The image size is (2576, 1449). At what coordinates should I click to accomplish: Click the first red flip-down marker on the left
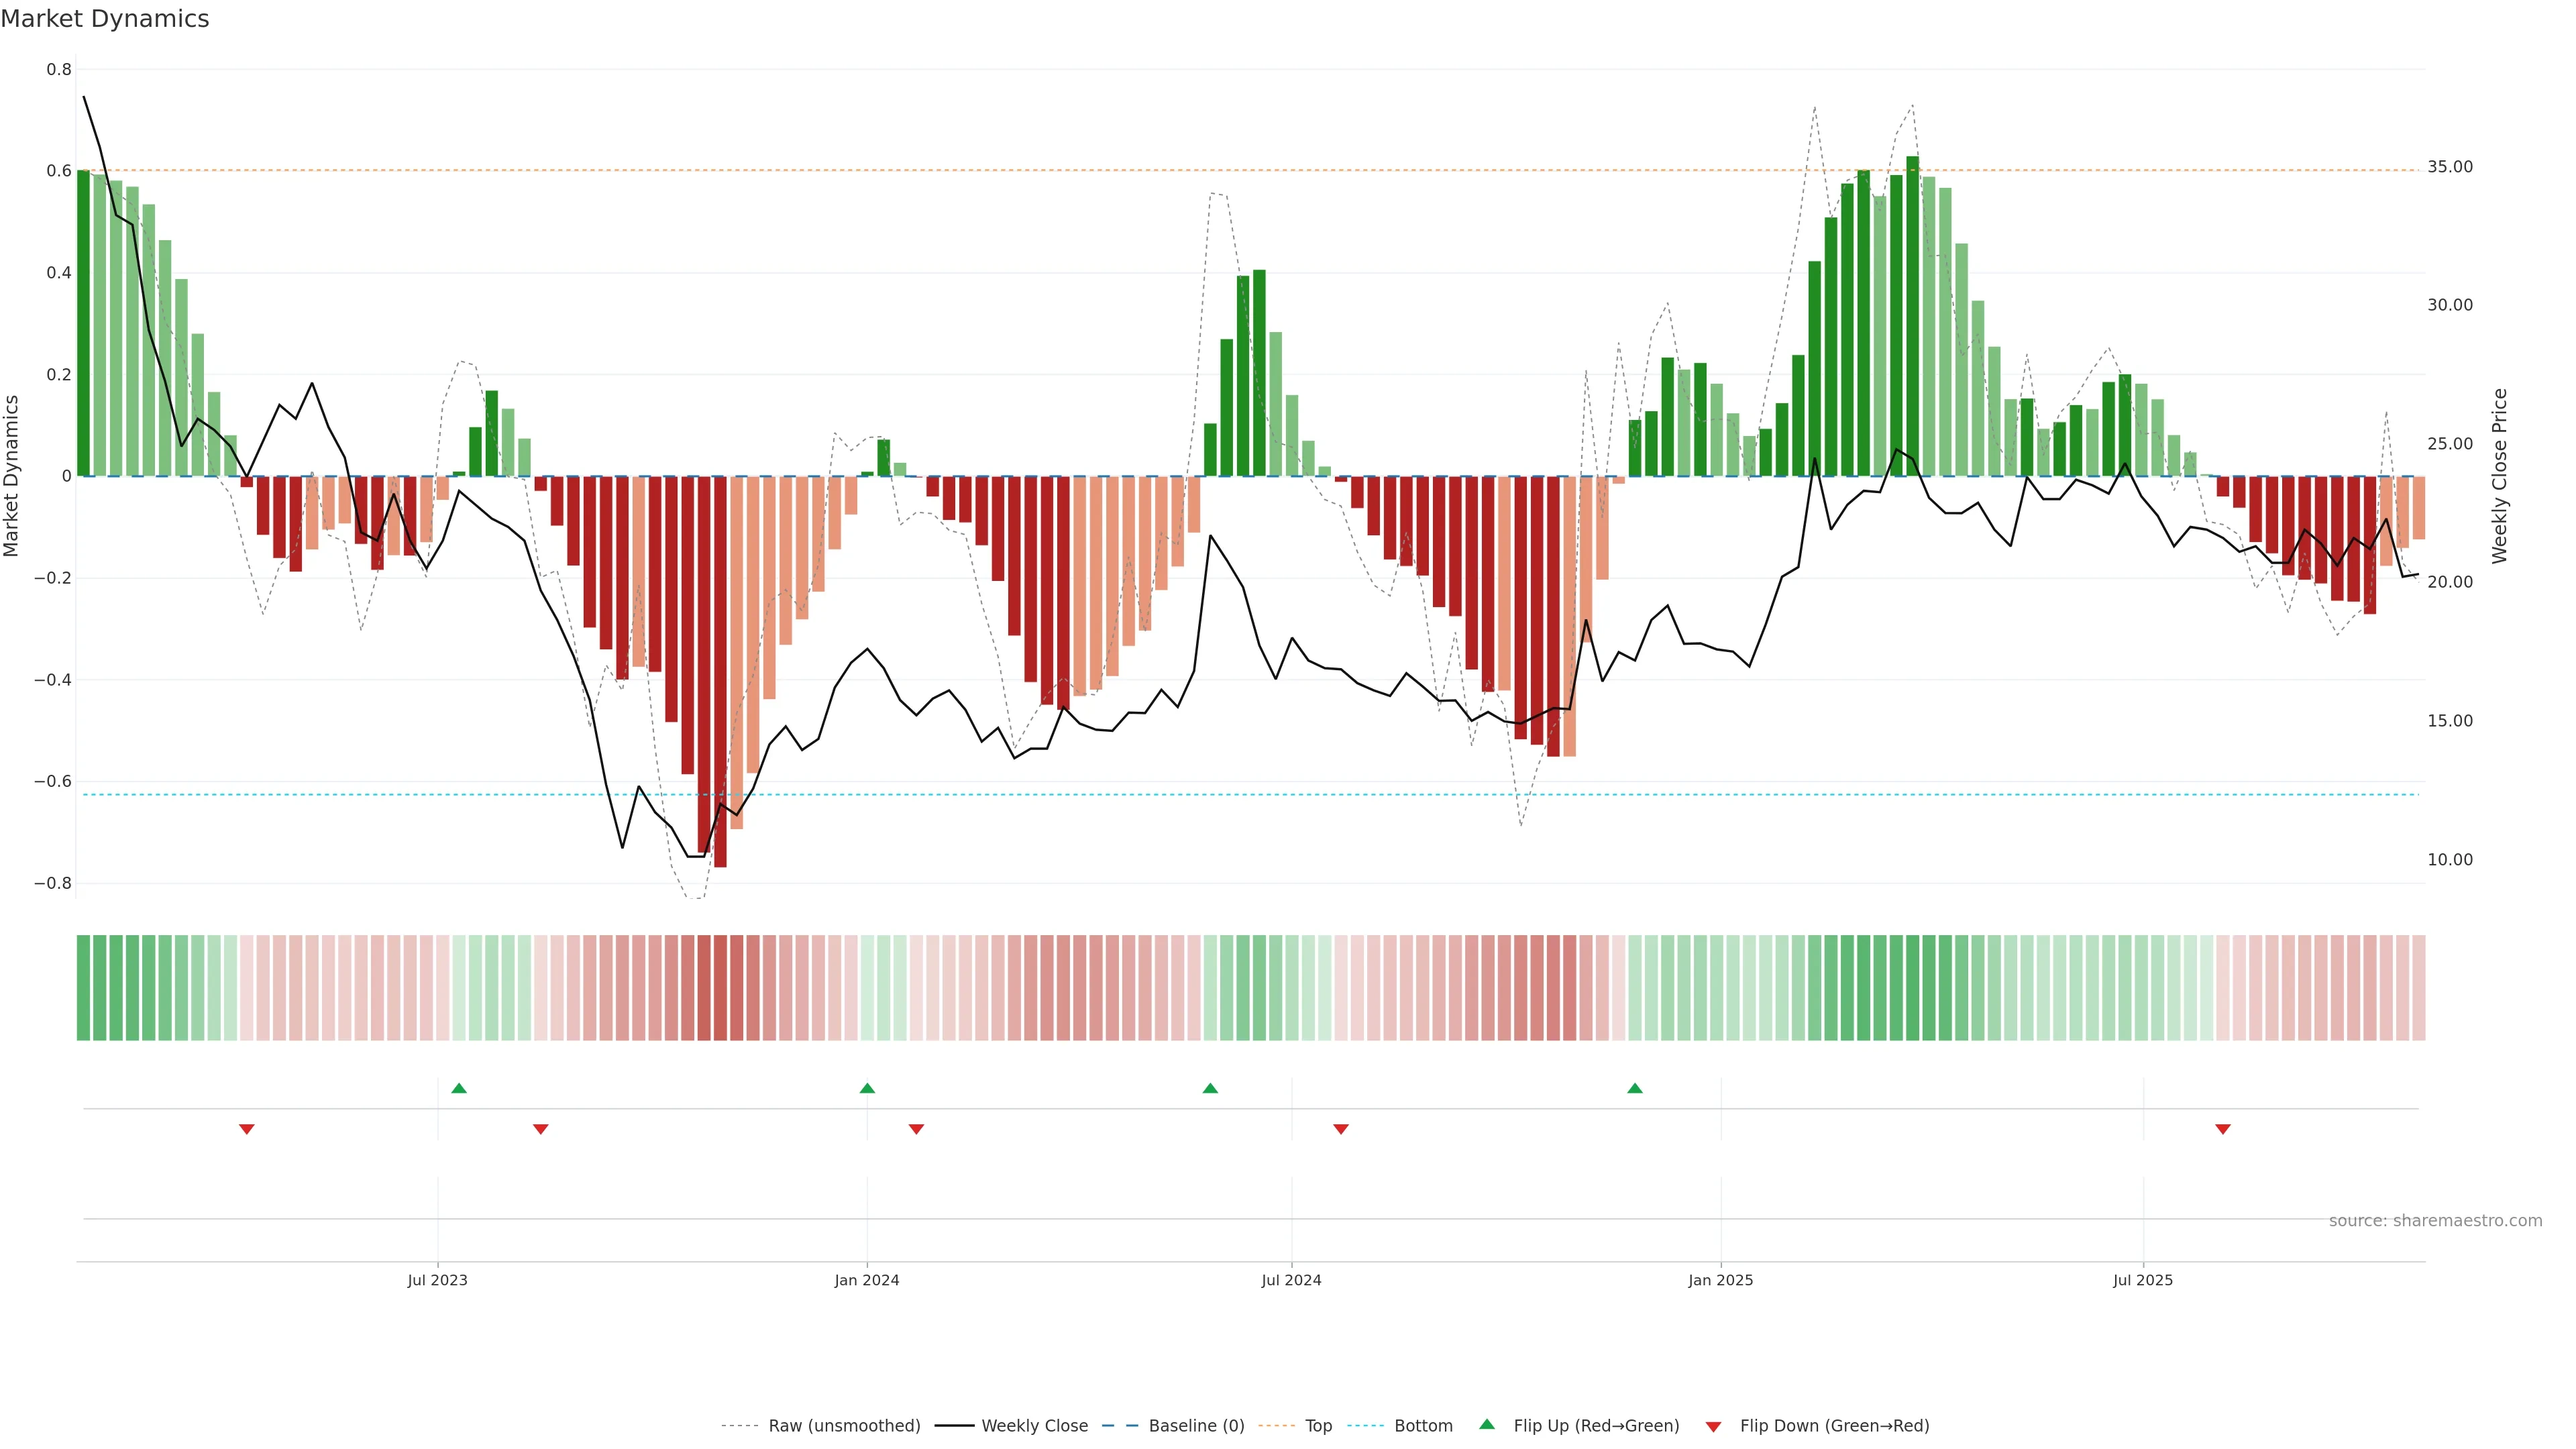[x=247, y=1129]
